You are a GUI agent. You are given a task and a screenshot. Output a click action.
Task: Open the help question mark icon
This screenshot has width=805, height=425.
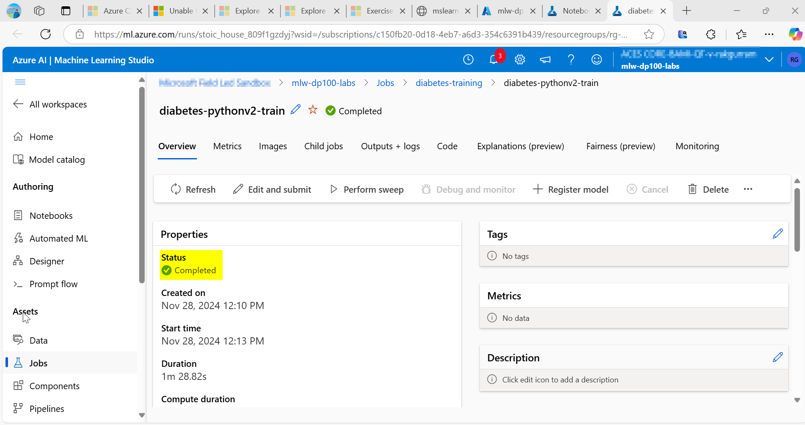pos(571,60)
